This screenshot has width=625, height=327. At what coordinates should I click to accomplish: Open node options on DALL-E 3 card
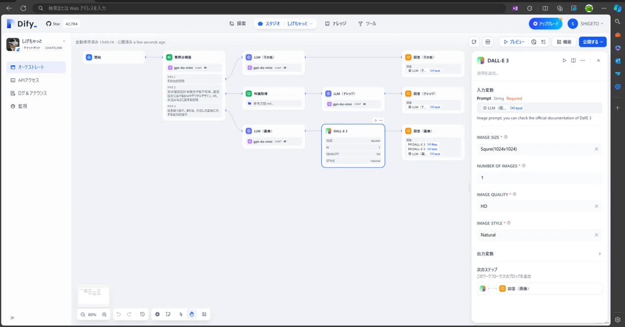point(381,120)
